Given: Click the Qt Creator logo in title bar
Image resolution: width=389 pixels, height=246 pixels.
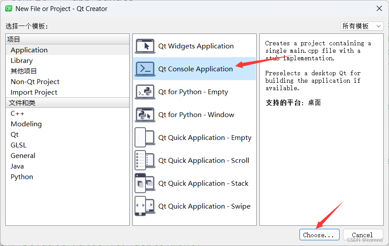Looking at the screenshot, I should [9, 9].
